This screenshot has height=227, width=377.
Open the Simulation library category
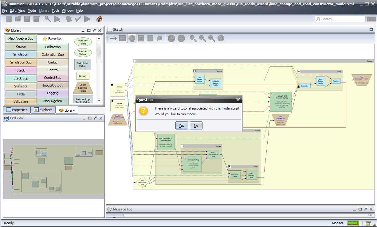pos(21,54)
